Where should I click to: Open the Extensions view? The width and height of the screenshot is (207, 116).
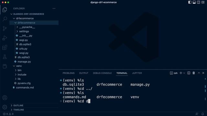point(5,47)
